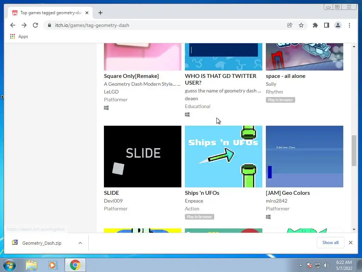
Task: Open the [JAM] Geo Colors title link
Action: click(x=288, y=193)
